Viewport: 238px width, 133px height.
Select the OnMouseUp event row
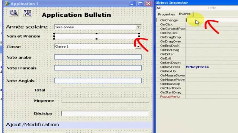197,84
